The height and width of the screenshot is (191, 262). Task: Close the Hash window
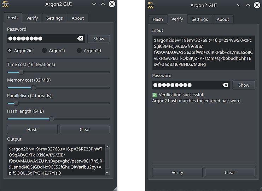[112, 4]
